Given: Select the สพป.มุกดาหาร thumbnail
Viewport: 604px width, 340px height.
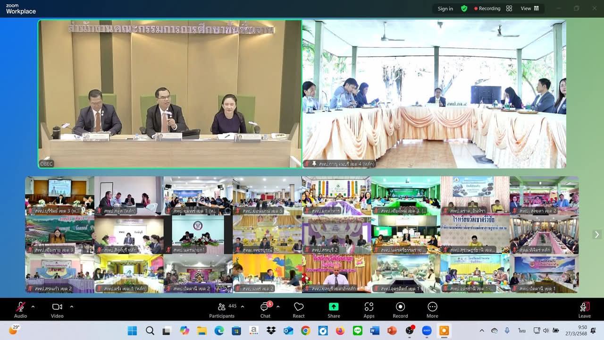Looking at the screenshot, I should pos(336,195).
